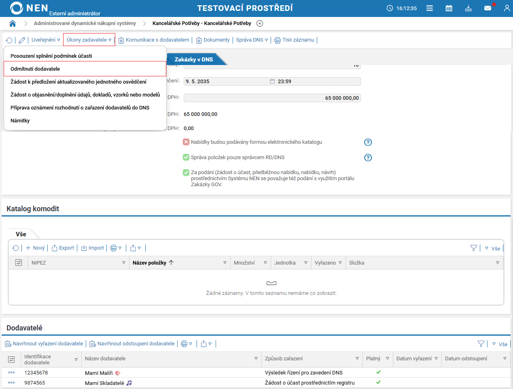Viewport: 513px width, 389px height.
Task: Select Odmítnutí dodavatele menu item
Action: point(85,69)
